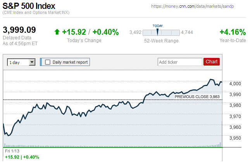Image resolution: width=248 pixels, height=162 pixels.
Task: Open the money.cnn.com URL link
Action: (196, 7)
